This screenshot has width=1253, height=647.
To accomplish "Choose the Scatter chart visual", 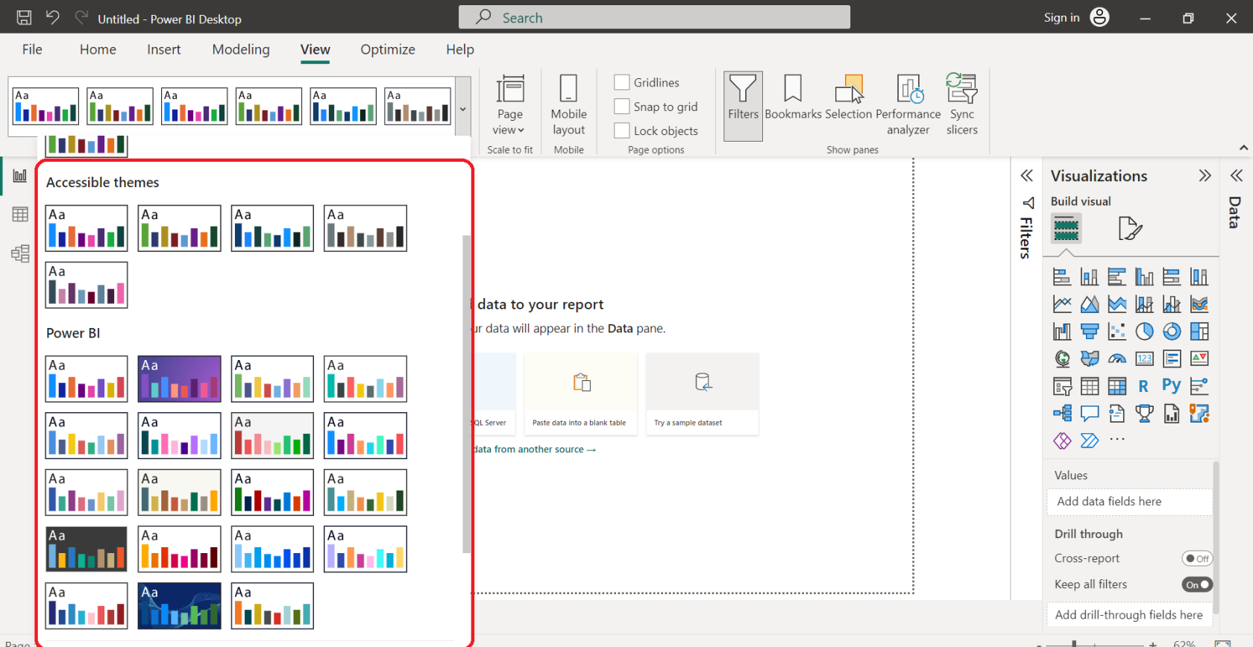I will (x=1117, y=331).
